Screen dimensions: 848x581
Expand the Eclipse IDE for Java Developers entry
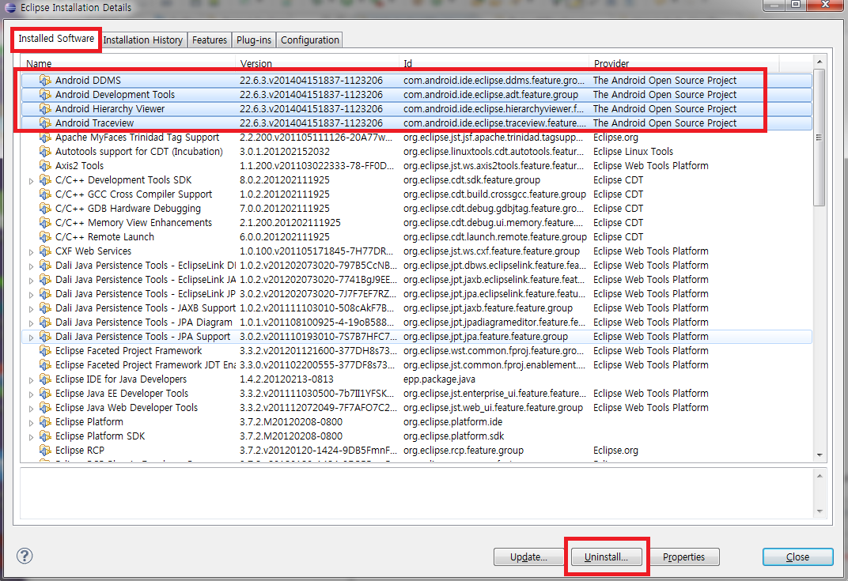point(32,379)
